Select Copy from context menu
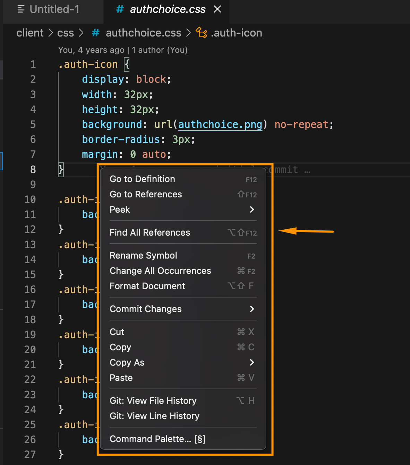Image resolution: width=410 pixels, height=465 pixels. coord(183,348)
